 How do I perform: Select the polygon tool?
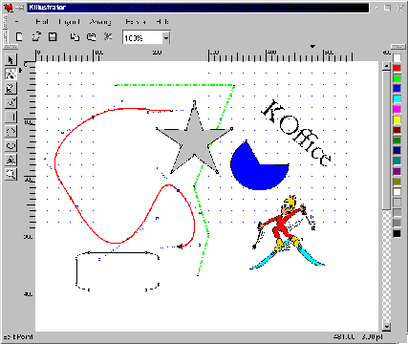click(11, 131)
